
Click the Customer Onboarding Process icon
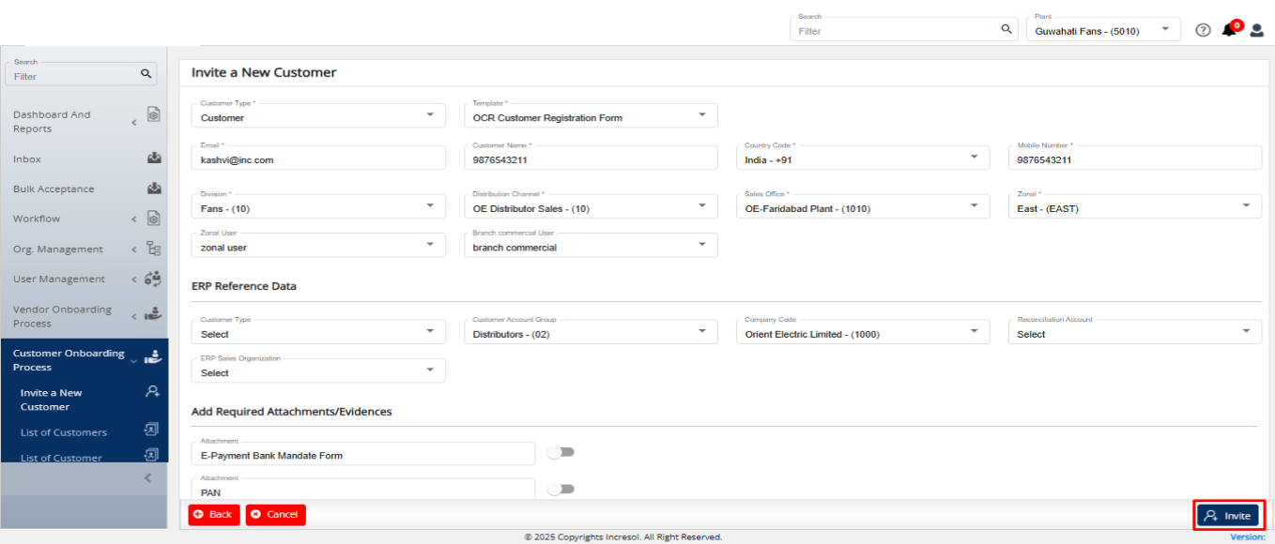click(x=153, y=357)
